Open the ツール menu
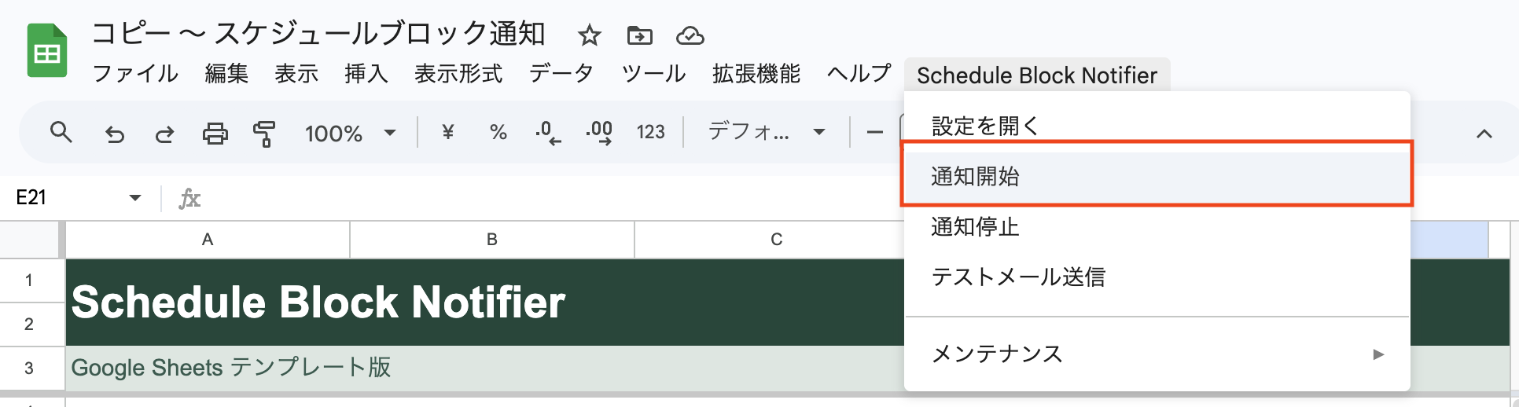Viewport: 1519px width, 407px height. tap(653, 74)
